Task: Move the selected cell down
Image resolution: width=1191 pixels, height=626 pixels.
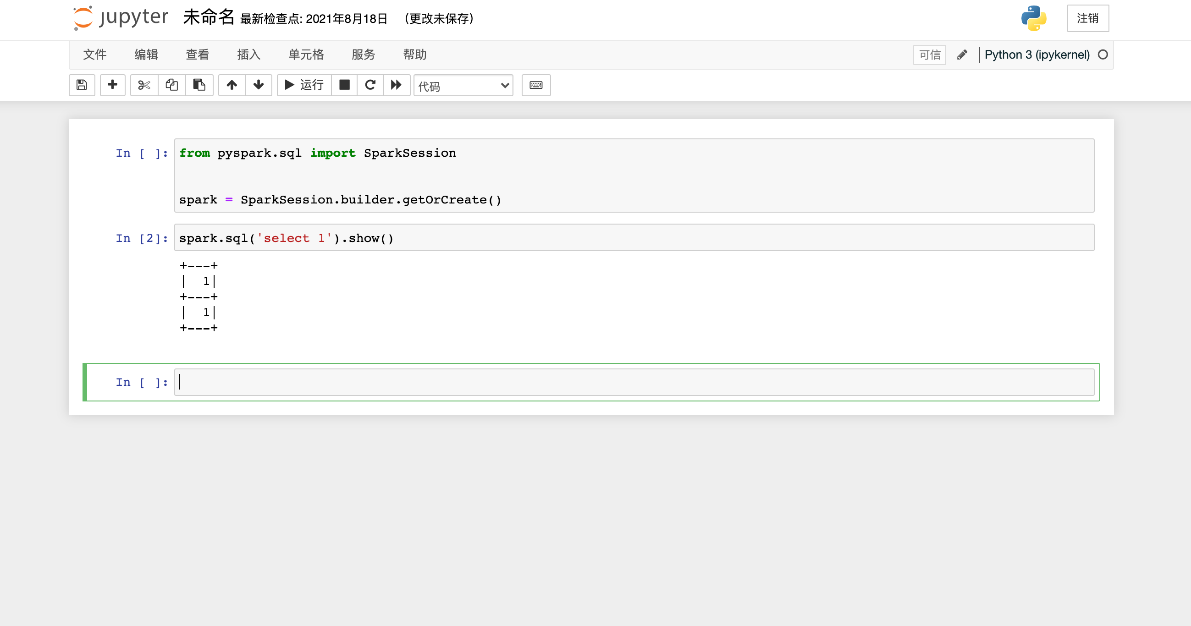Action: 259,85
